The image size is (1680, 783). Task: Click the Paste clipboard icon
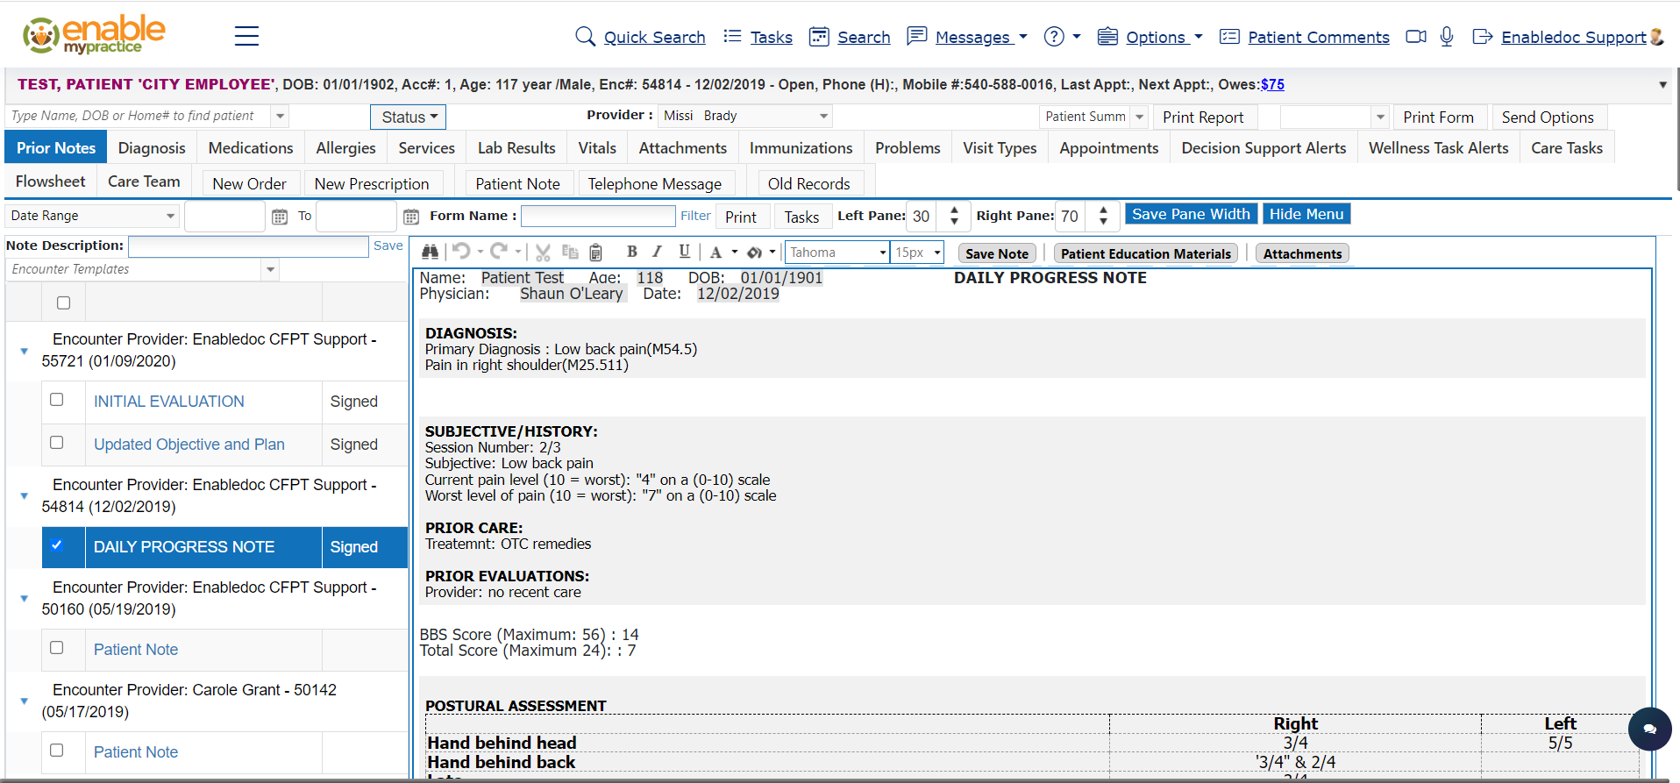(595, 253)
